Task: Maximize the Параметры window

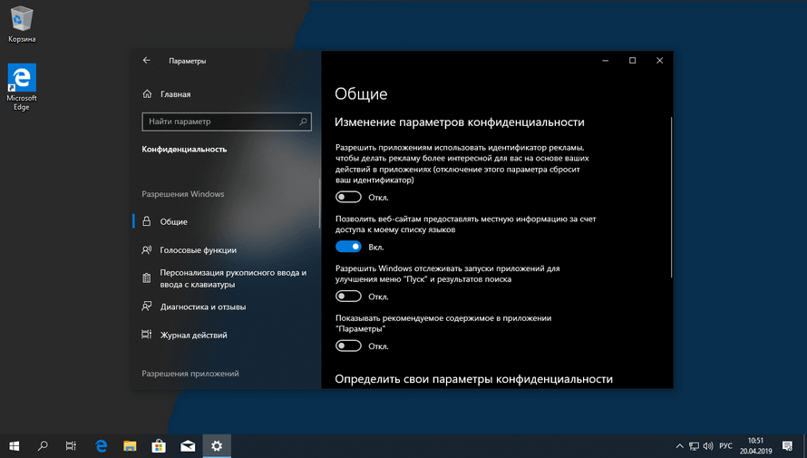Action: [x=633, y=60]
